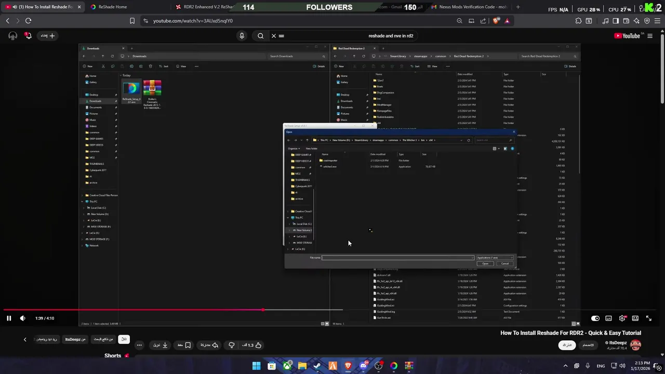Click the chips row left chevron
This screenshot has height=374, width=665.
click(x=25, y=339)
